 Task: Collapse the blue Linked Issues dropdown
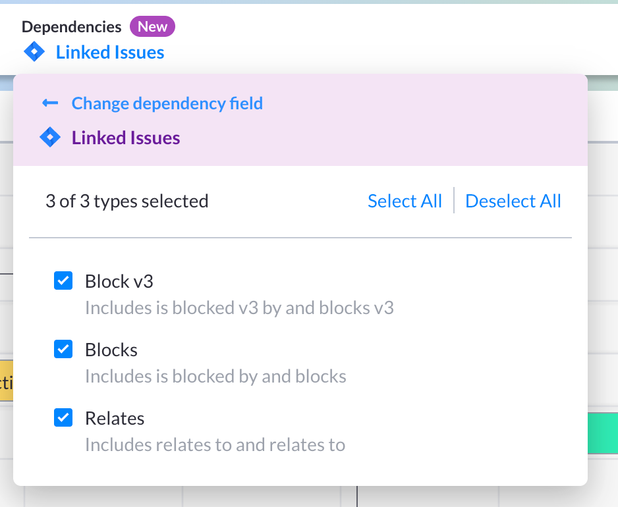(109, 52)
